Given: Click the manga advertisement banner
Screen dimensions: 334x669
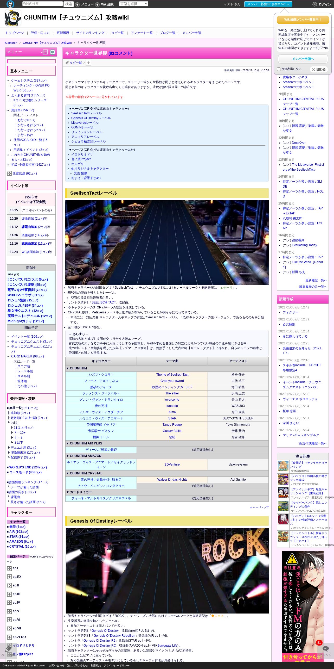Looking at the screenshot, I should [303, 606].
